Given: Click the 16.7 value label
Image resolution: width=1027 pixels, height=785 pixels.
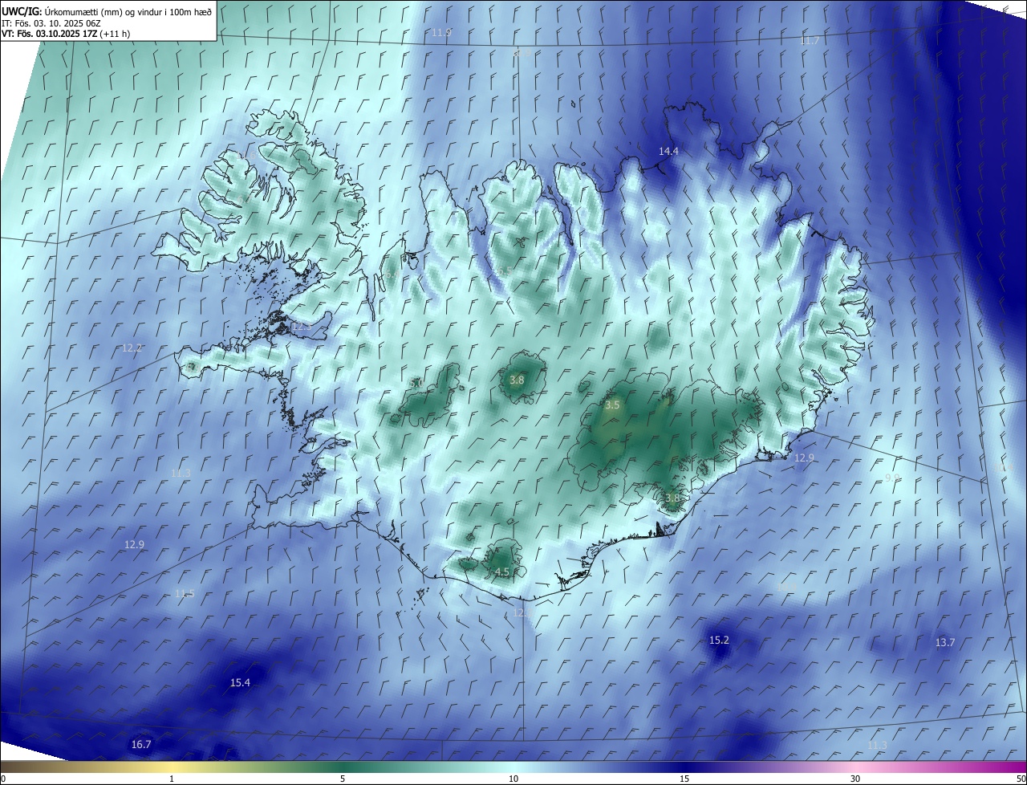Looking at the screenshot, I should pyautogui.click(x=140, y=745).
